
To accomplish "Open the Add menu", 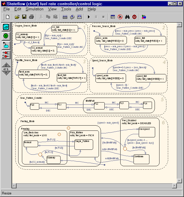I will 79,9.
